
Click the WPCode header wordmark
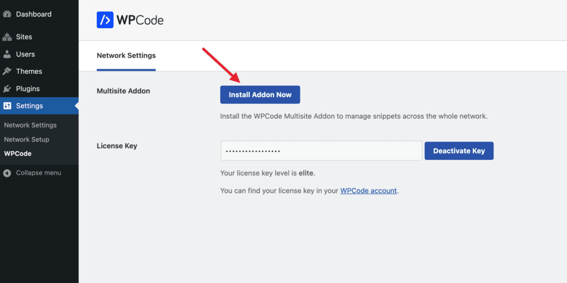click(140, 20)
